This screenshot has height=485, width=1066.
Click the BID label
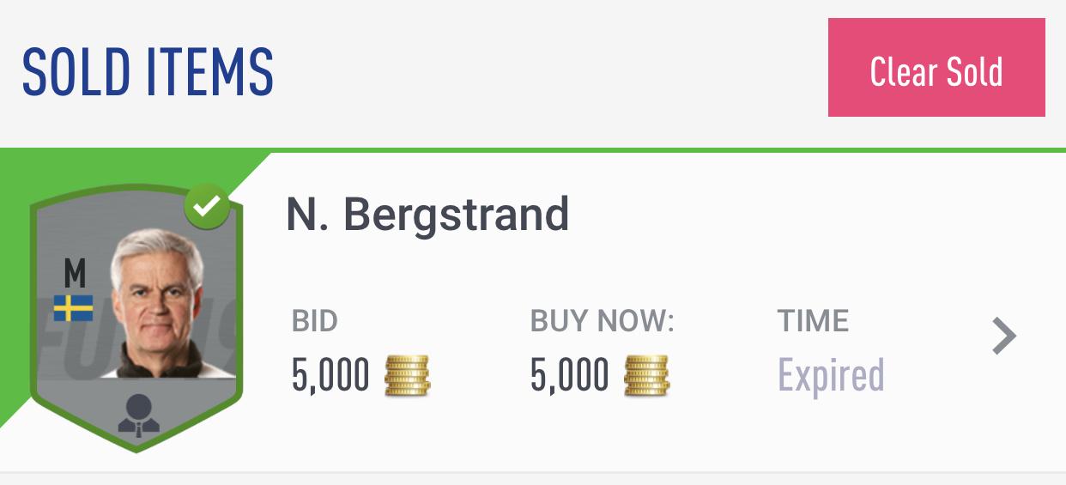click(315, 321)
